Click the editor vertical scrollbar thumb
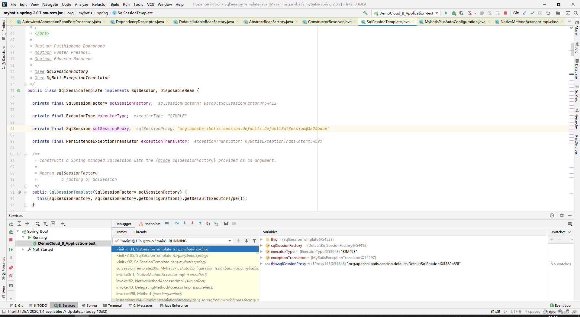Image resolution: width=580 pixels, height=317 pixels. (x=572, y=49)
